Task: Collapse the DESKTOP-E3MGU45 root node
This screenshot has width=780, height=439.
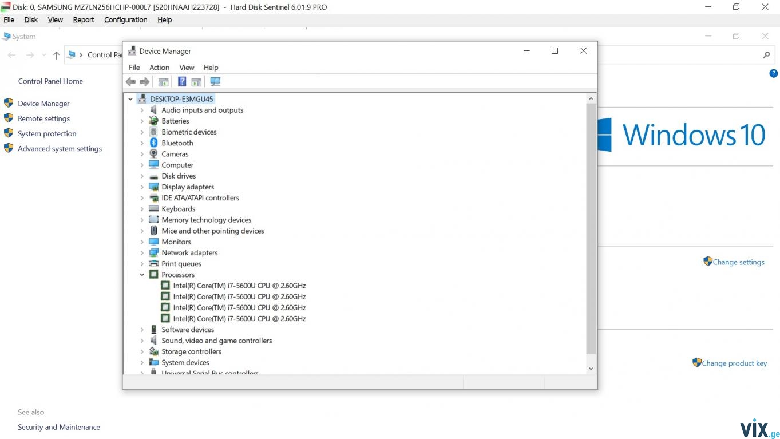Action: point(130,99)
